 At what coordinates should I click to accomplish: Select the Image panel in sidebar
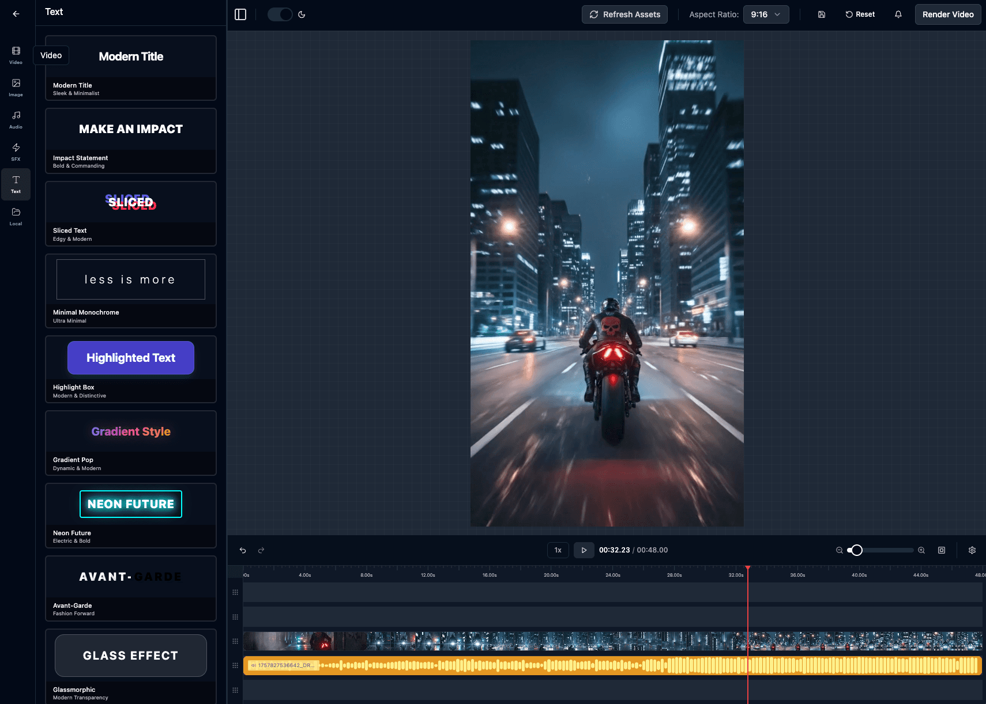(x=16, y=88)
